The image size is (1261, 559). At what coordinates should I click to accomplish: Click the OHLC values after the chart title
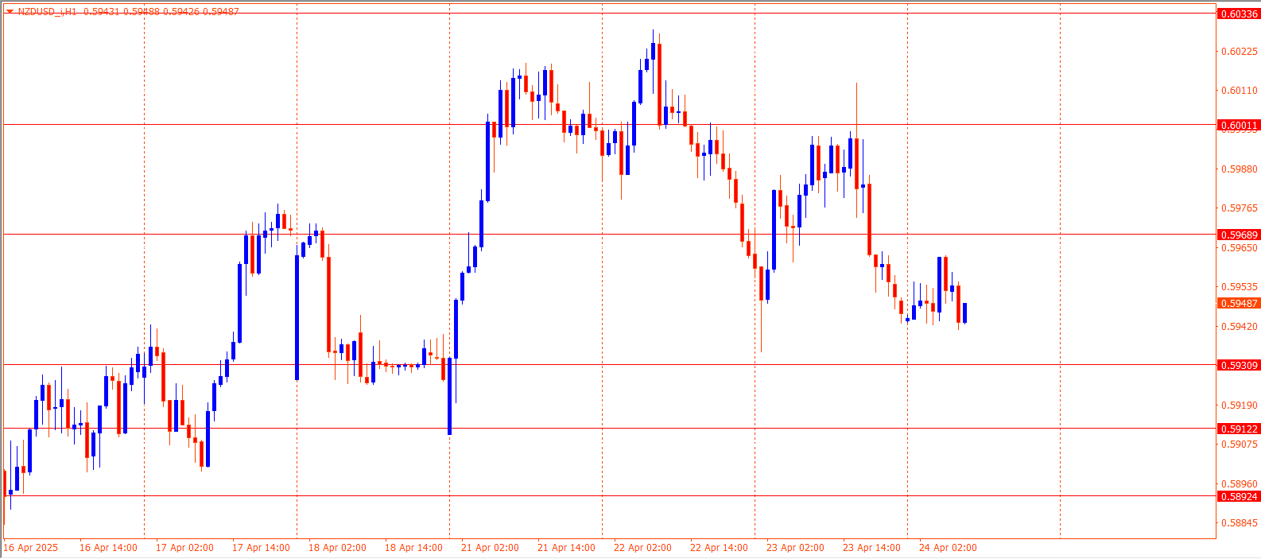[161, 12]
